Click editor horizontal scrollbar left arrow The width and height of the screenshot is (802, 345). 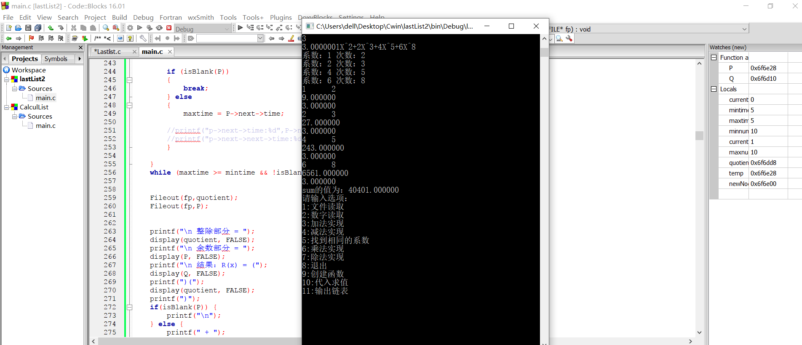point(94,341)
